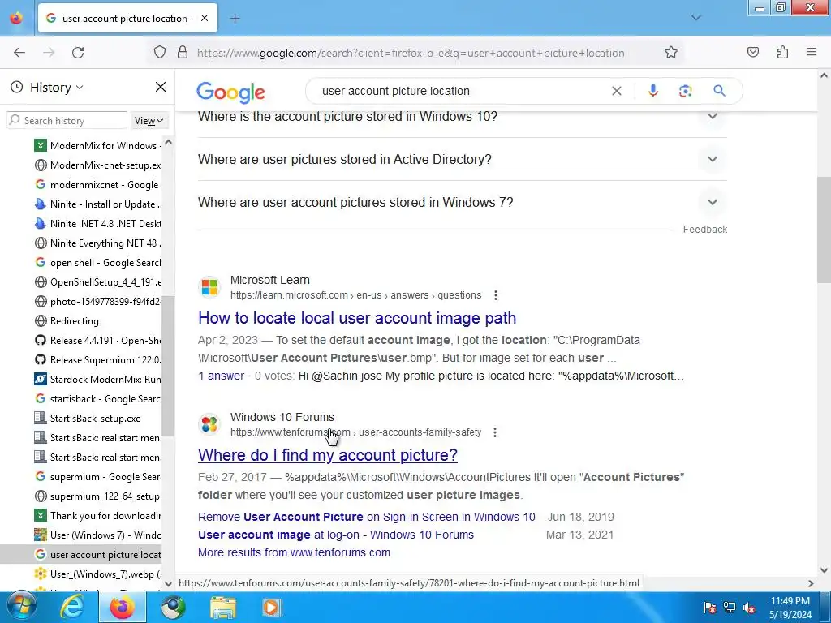Select ModernMix-cnet-setup.exe history entry
The height and width of the screenshot is (623, 831).
pos(97,165)
